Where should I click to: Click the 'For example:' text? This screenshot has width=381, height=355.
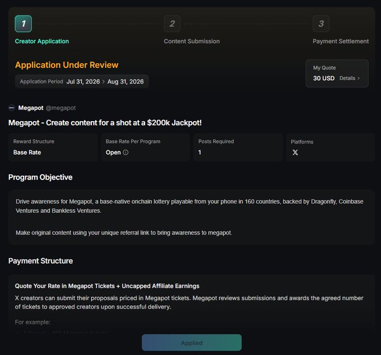pos(32,322)
